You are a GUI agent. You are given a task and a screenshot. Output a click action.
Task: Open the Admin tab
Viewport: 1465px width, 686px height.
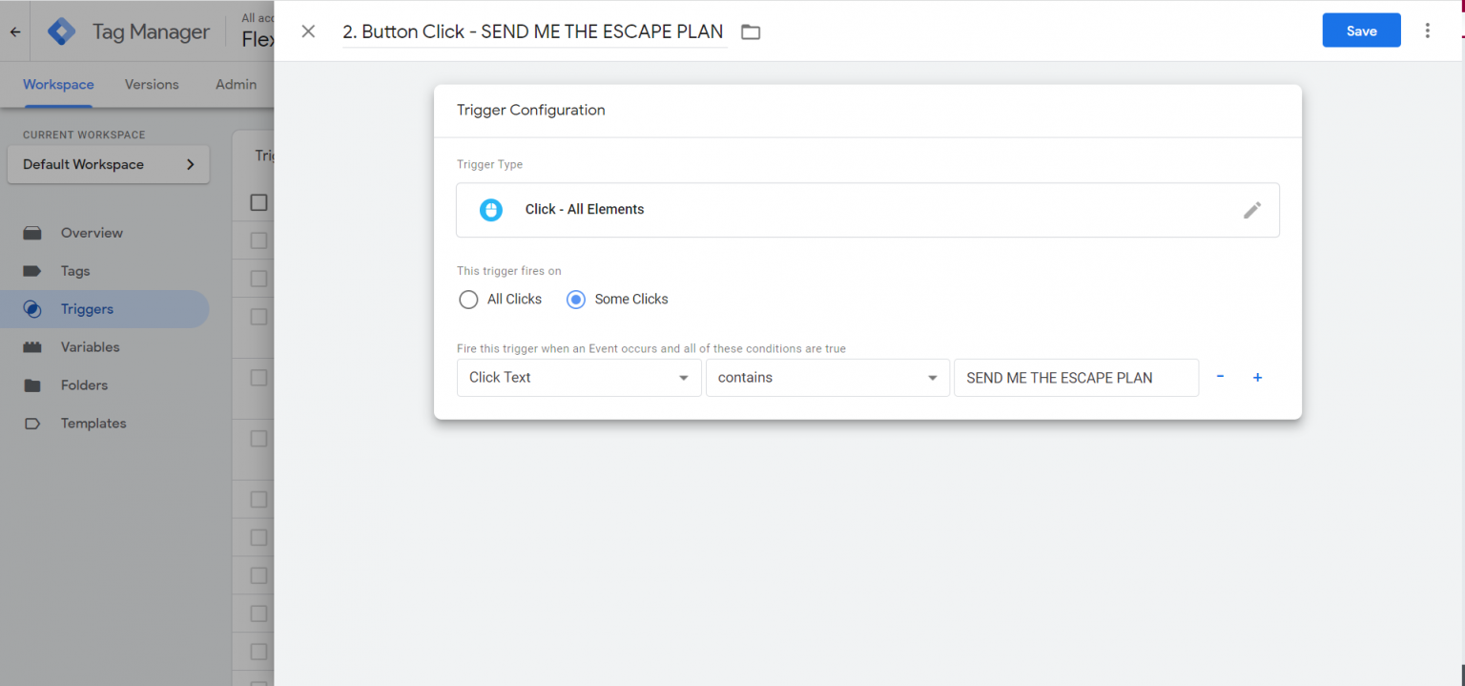pyautogui.click(x=236, y=84)
